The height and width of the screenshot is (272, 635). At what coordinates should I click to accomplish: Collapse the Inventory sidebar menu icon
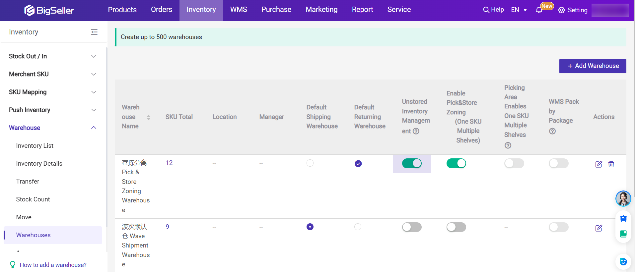pyautogui.click(x=94, y=32)
